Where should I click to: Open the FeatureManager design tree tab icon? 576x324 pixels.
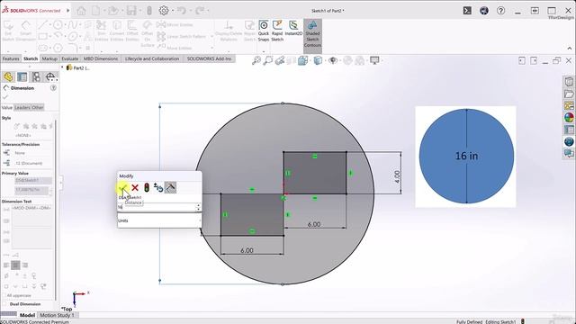[8, 76]
